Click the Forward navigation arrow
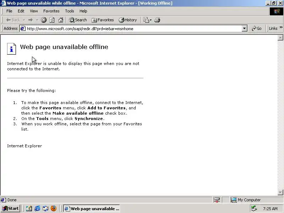This screenshot has width=284, height=213. pyautogui.click(x=31, y=20)
